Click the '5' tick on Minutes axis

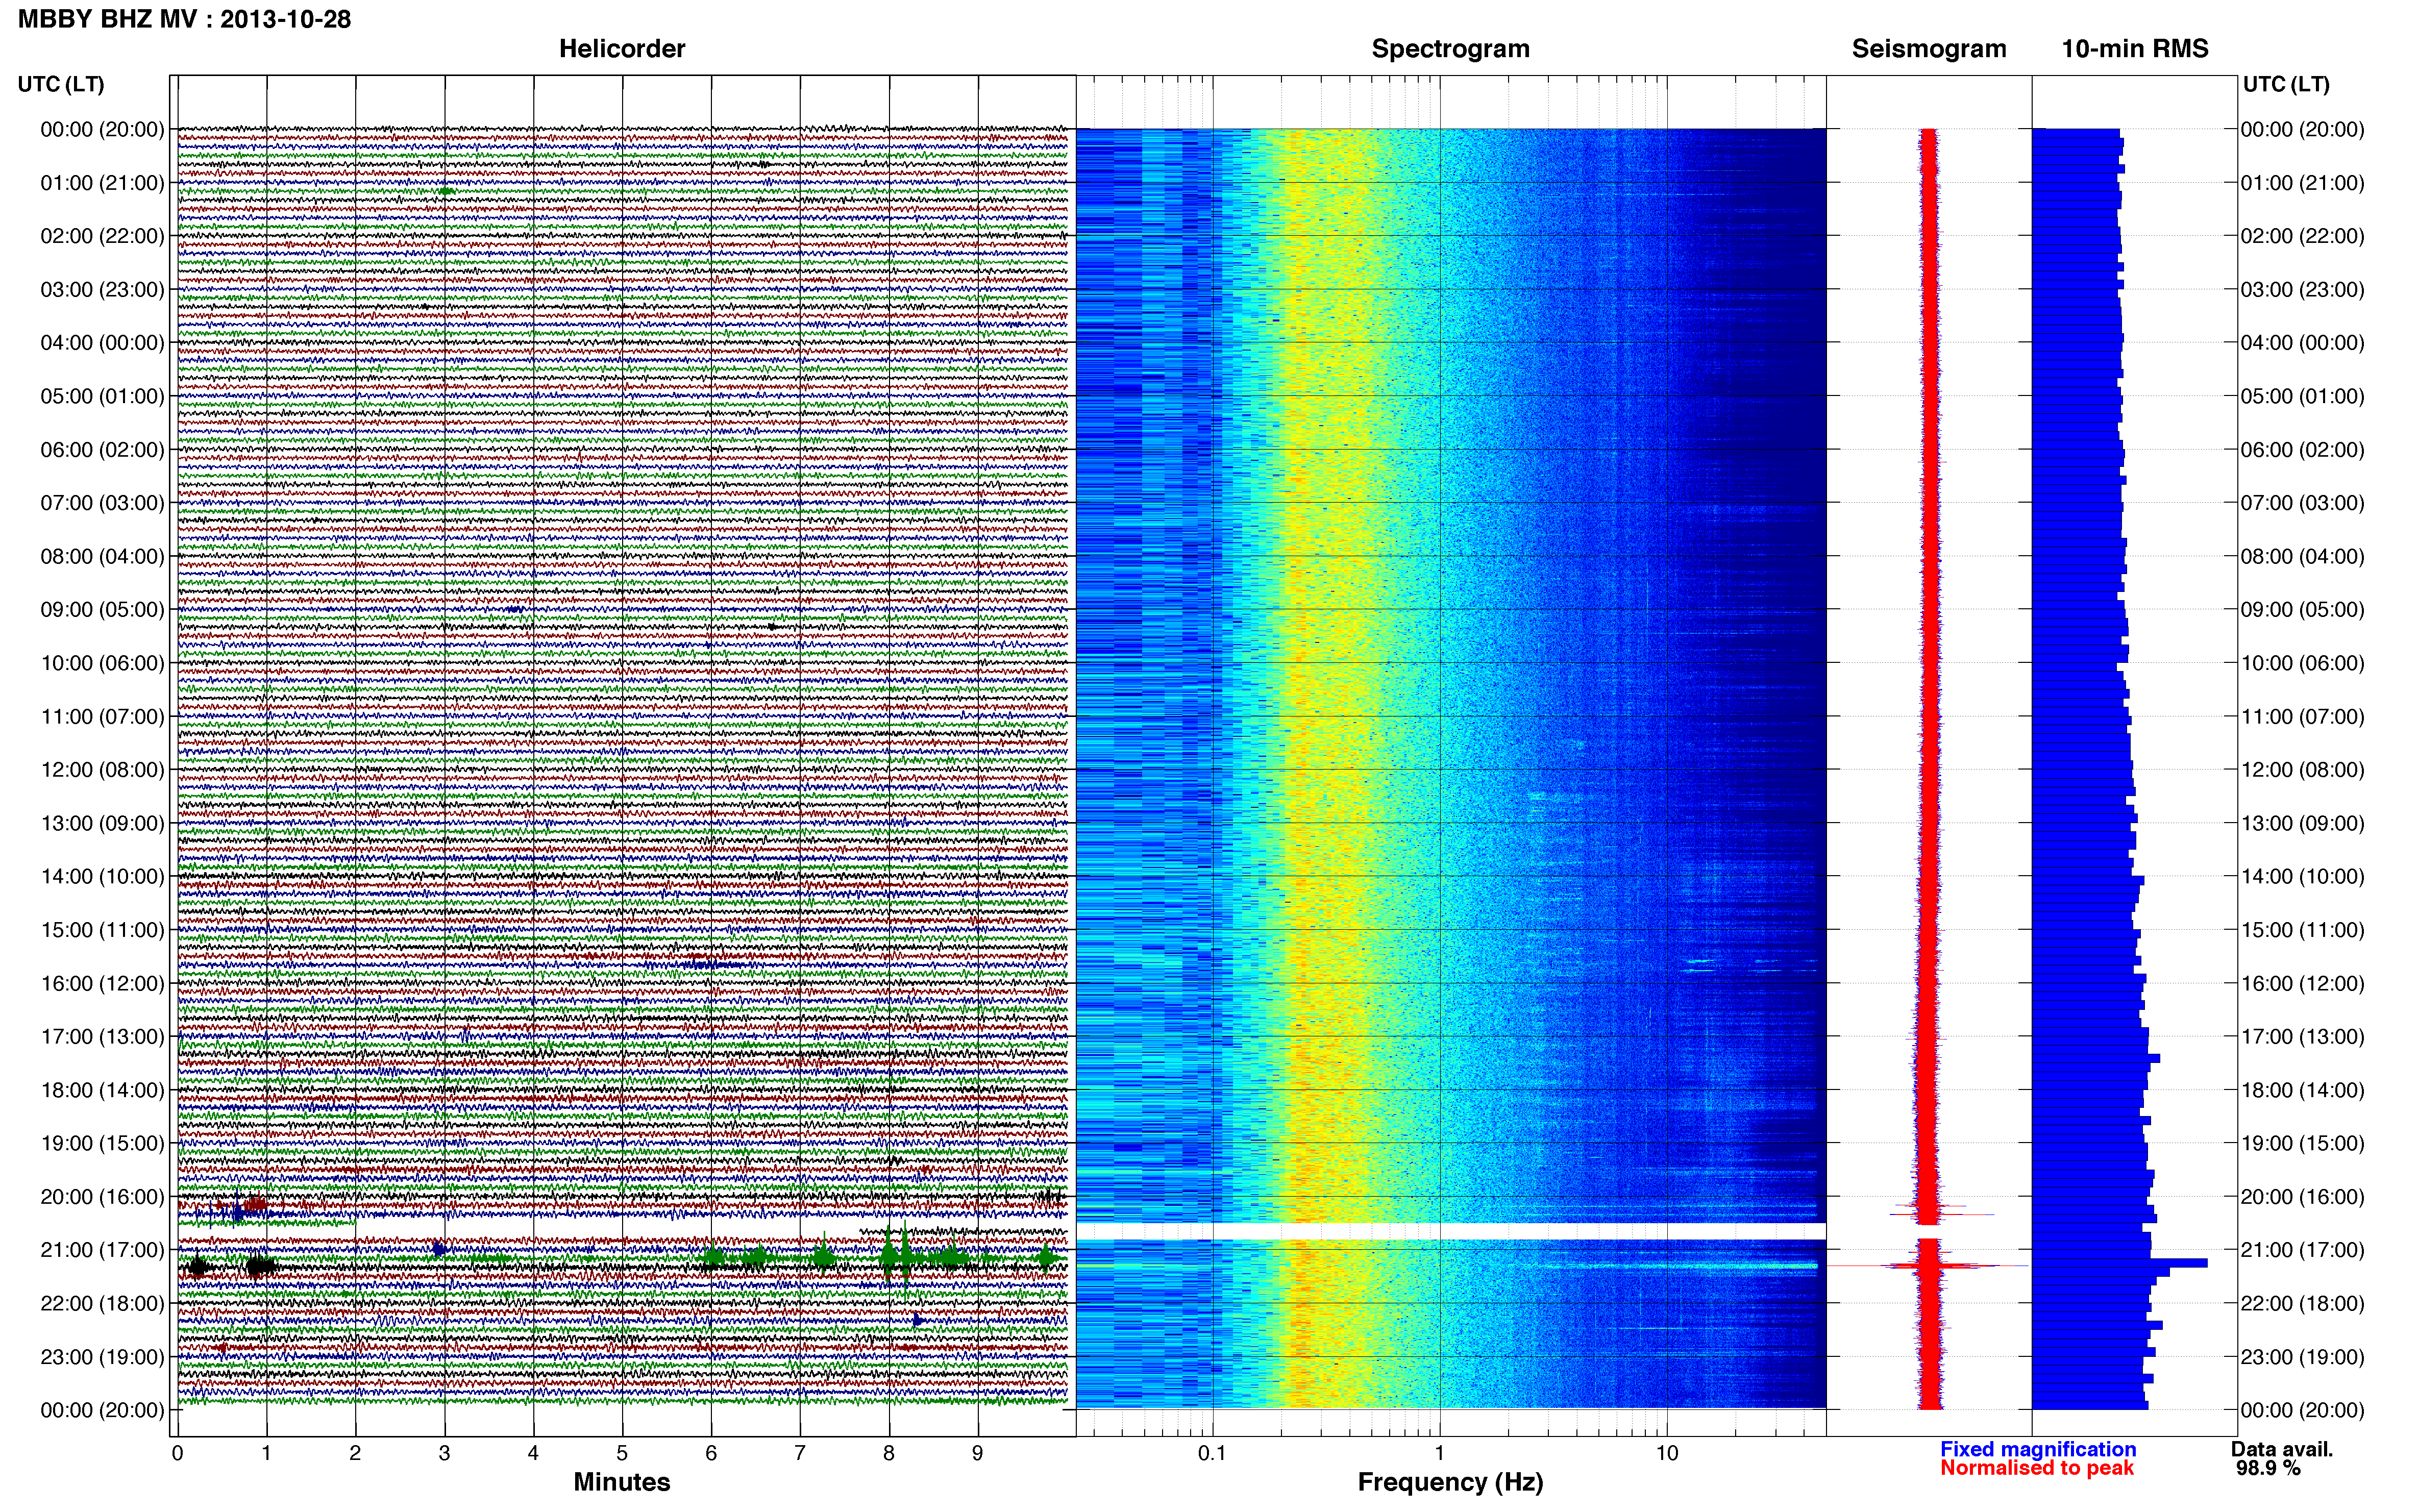pyautogui.click(x=622, y=1453)
